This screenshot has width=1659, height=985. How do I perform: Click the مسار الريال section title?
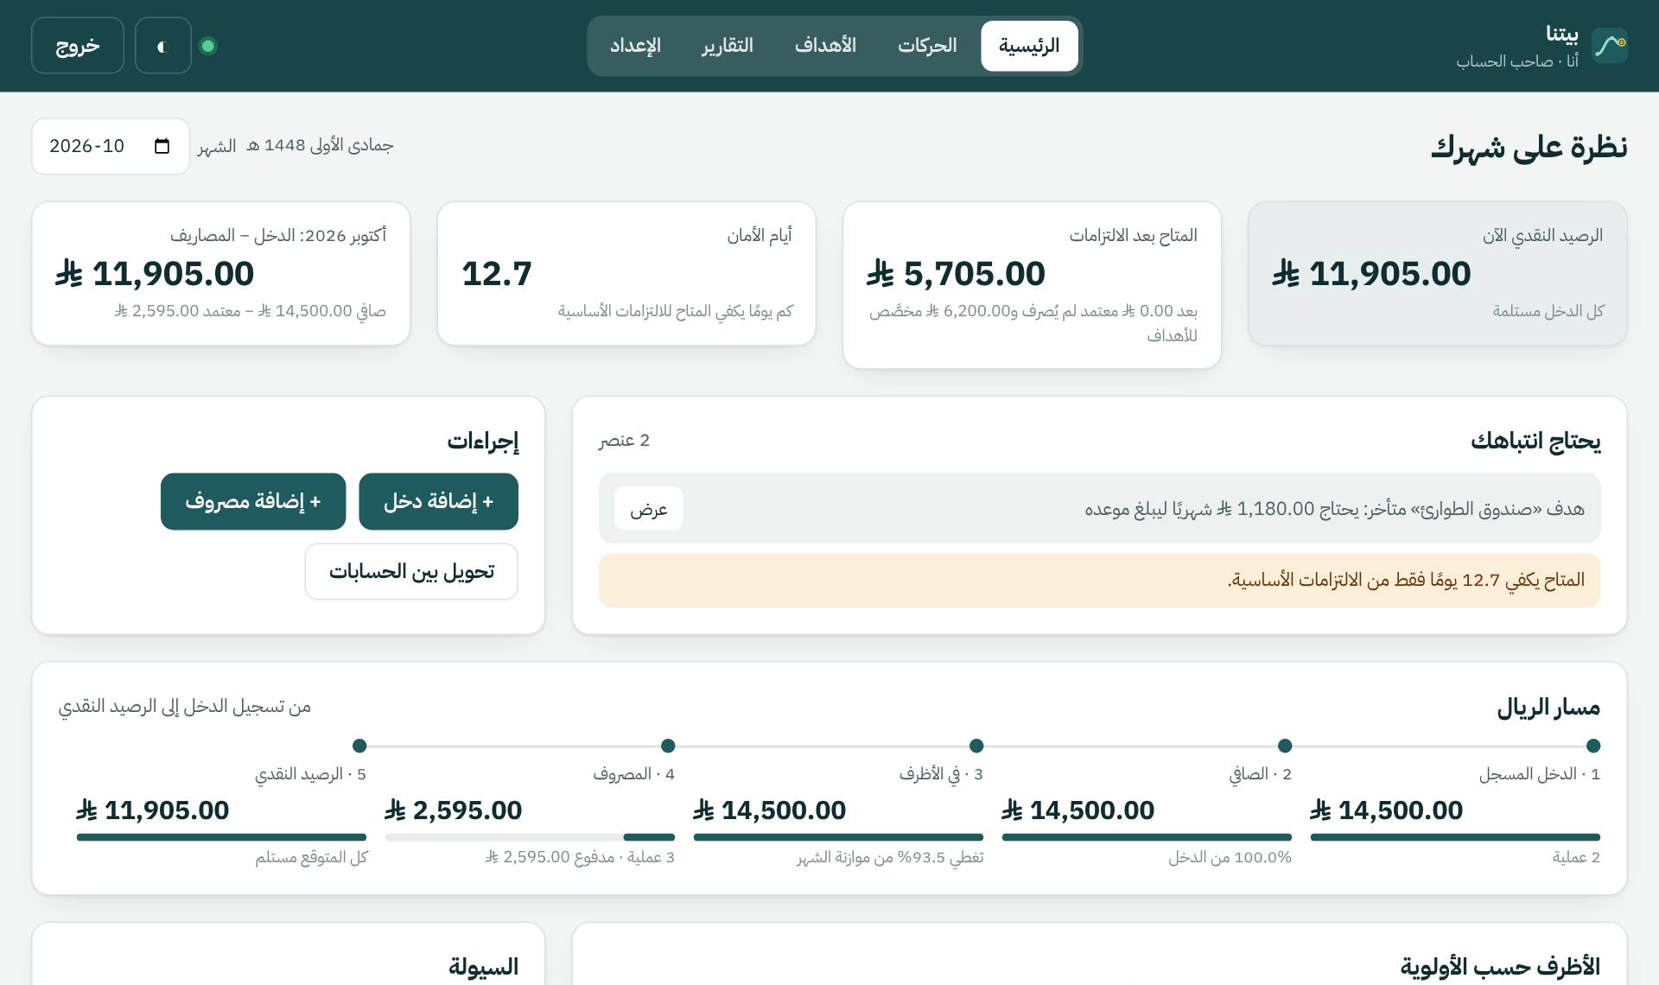(x=1548, y=708)
